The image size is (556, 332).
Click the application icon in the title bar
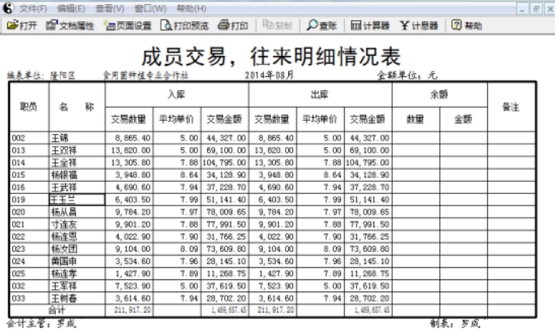pyautogui.click(x=8, y=8)
